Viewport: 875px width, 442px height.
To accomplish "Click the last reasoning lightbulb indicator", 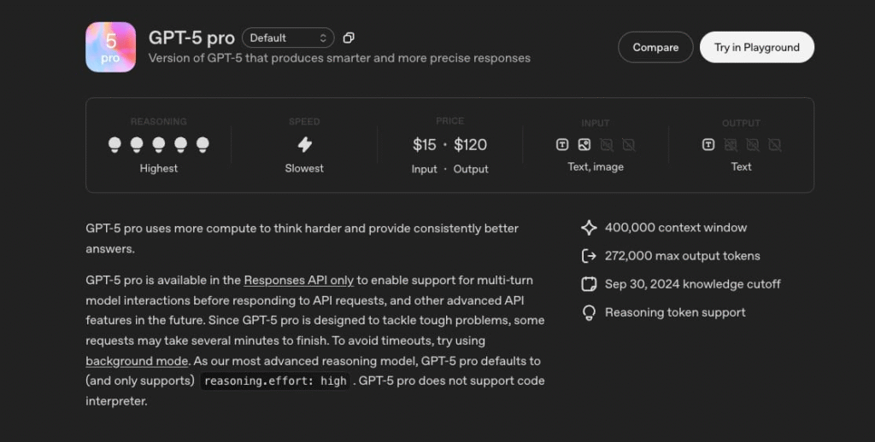I will pos(203,144).
